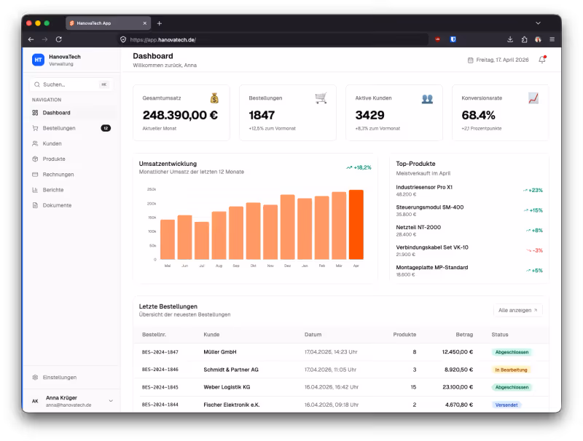
Task: Reload the page with the refresh icon
Action: click(59, 39)
